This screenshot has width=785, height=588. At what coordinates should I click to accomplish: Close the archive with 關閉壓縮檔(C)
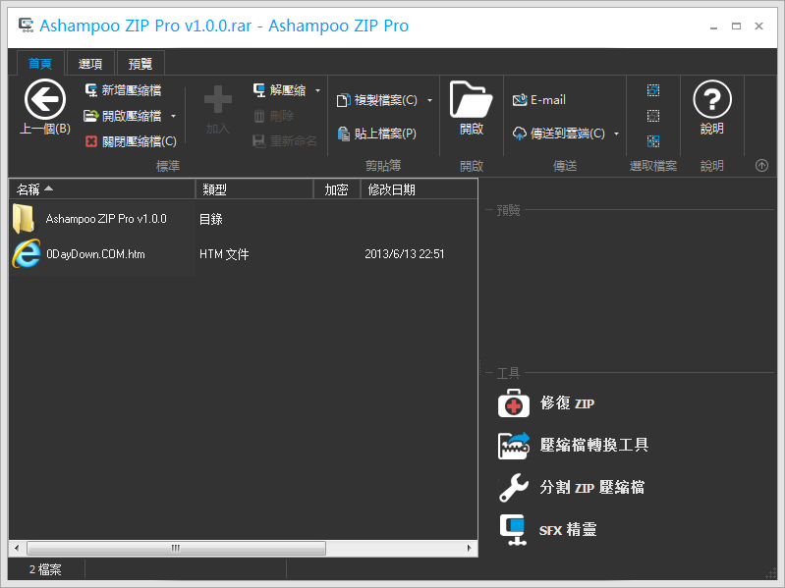tap(131, 142)
